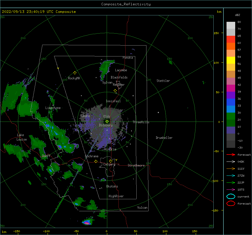
Task: Click the dBZ legend heading
Action: coord(237,15)
